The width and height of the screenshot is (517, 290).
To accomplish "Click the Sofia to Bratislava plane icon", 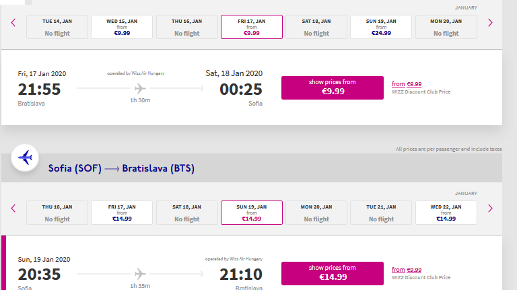I will (x=25, y=158).
